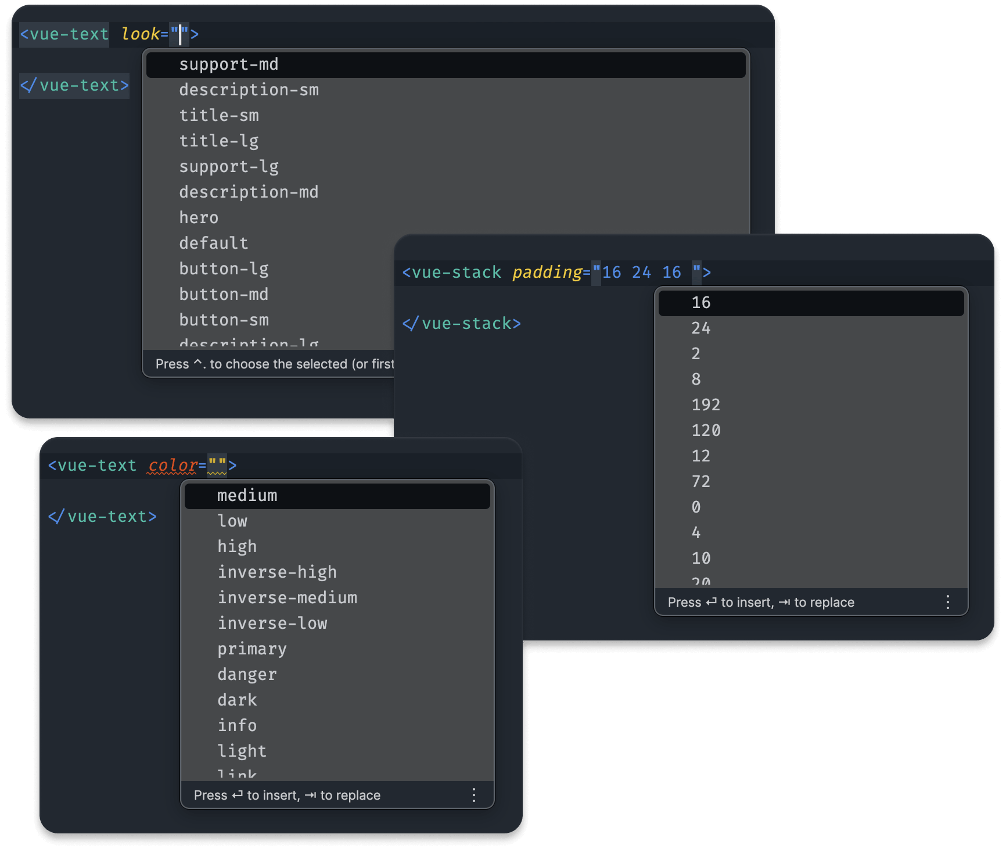Select padding value 8

click(x=811, y=380)
